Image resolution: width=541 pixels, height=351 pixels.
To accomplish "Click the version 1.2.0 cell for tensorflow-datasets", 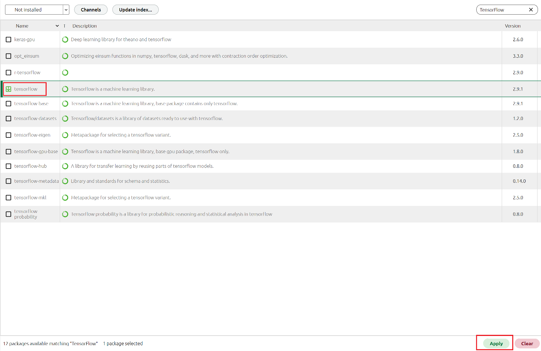I will [518, 119].
